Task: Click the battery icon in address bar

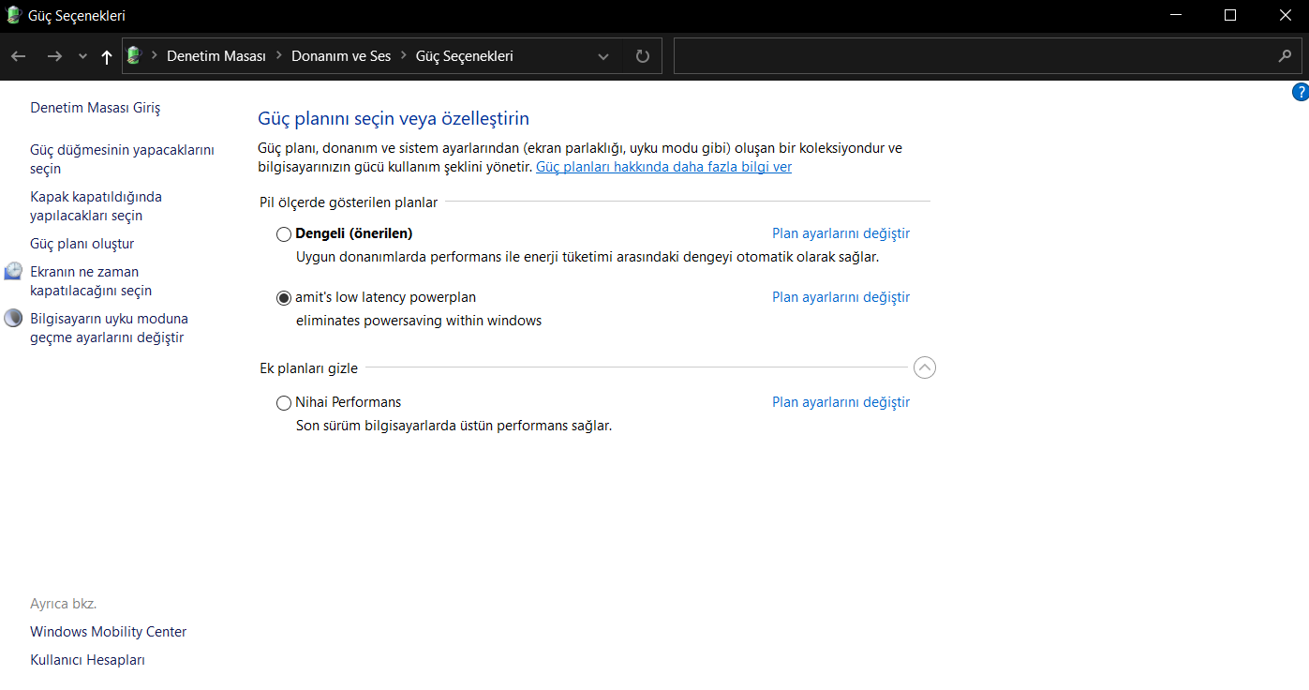Action: [x=134, y=55]
